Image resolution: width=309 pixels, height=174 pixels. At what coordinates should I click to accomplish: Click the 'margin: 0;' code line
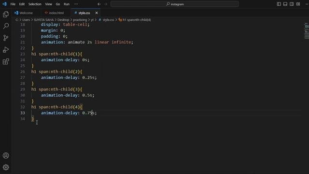point(53,30)
